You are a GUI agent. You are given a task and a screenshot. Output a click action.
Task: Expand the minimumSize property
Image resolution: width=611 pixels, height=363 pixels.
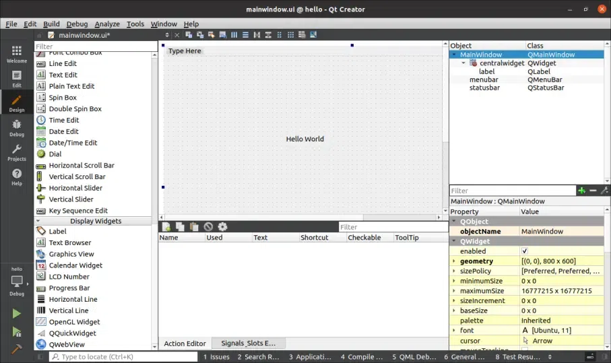[x=454, y=281]
